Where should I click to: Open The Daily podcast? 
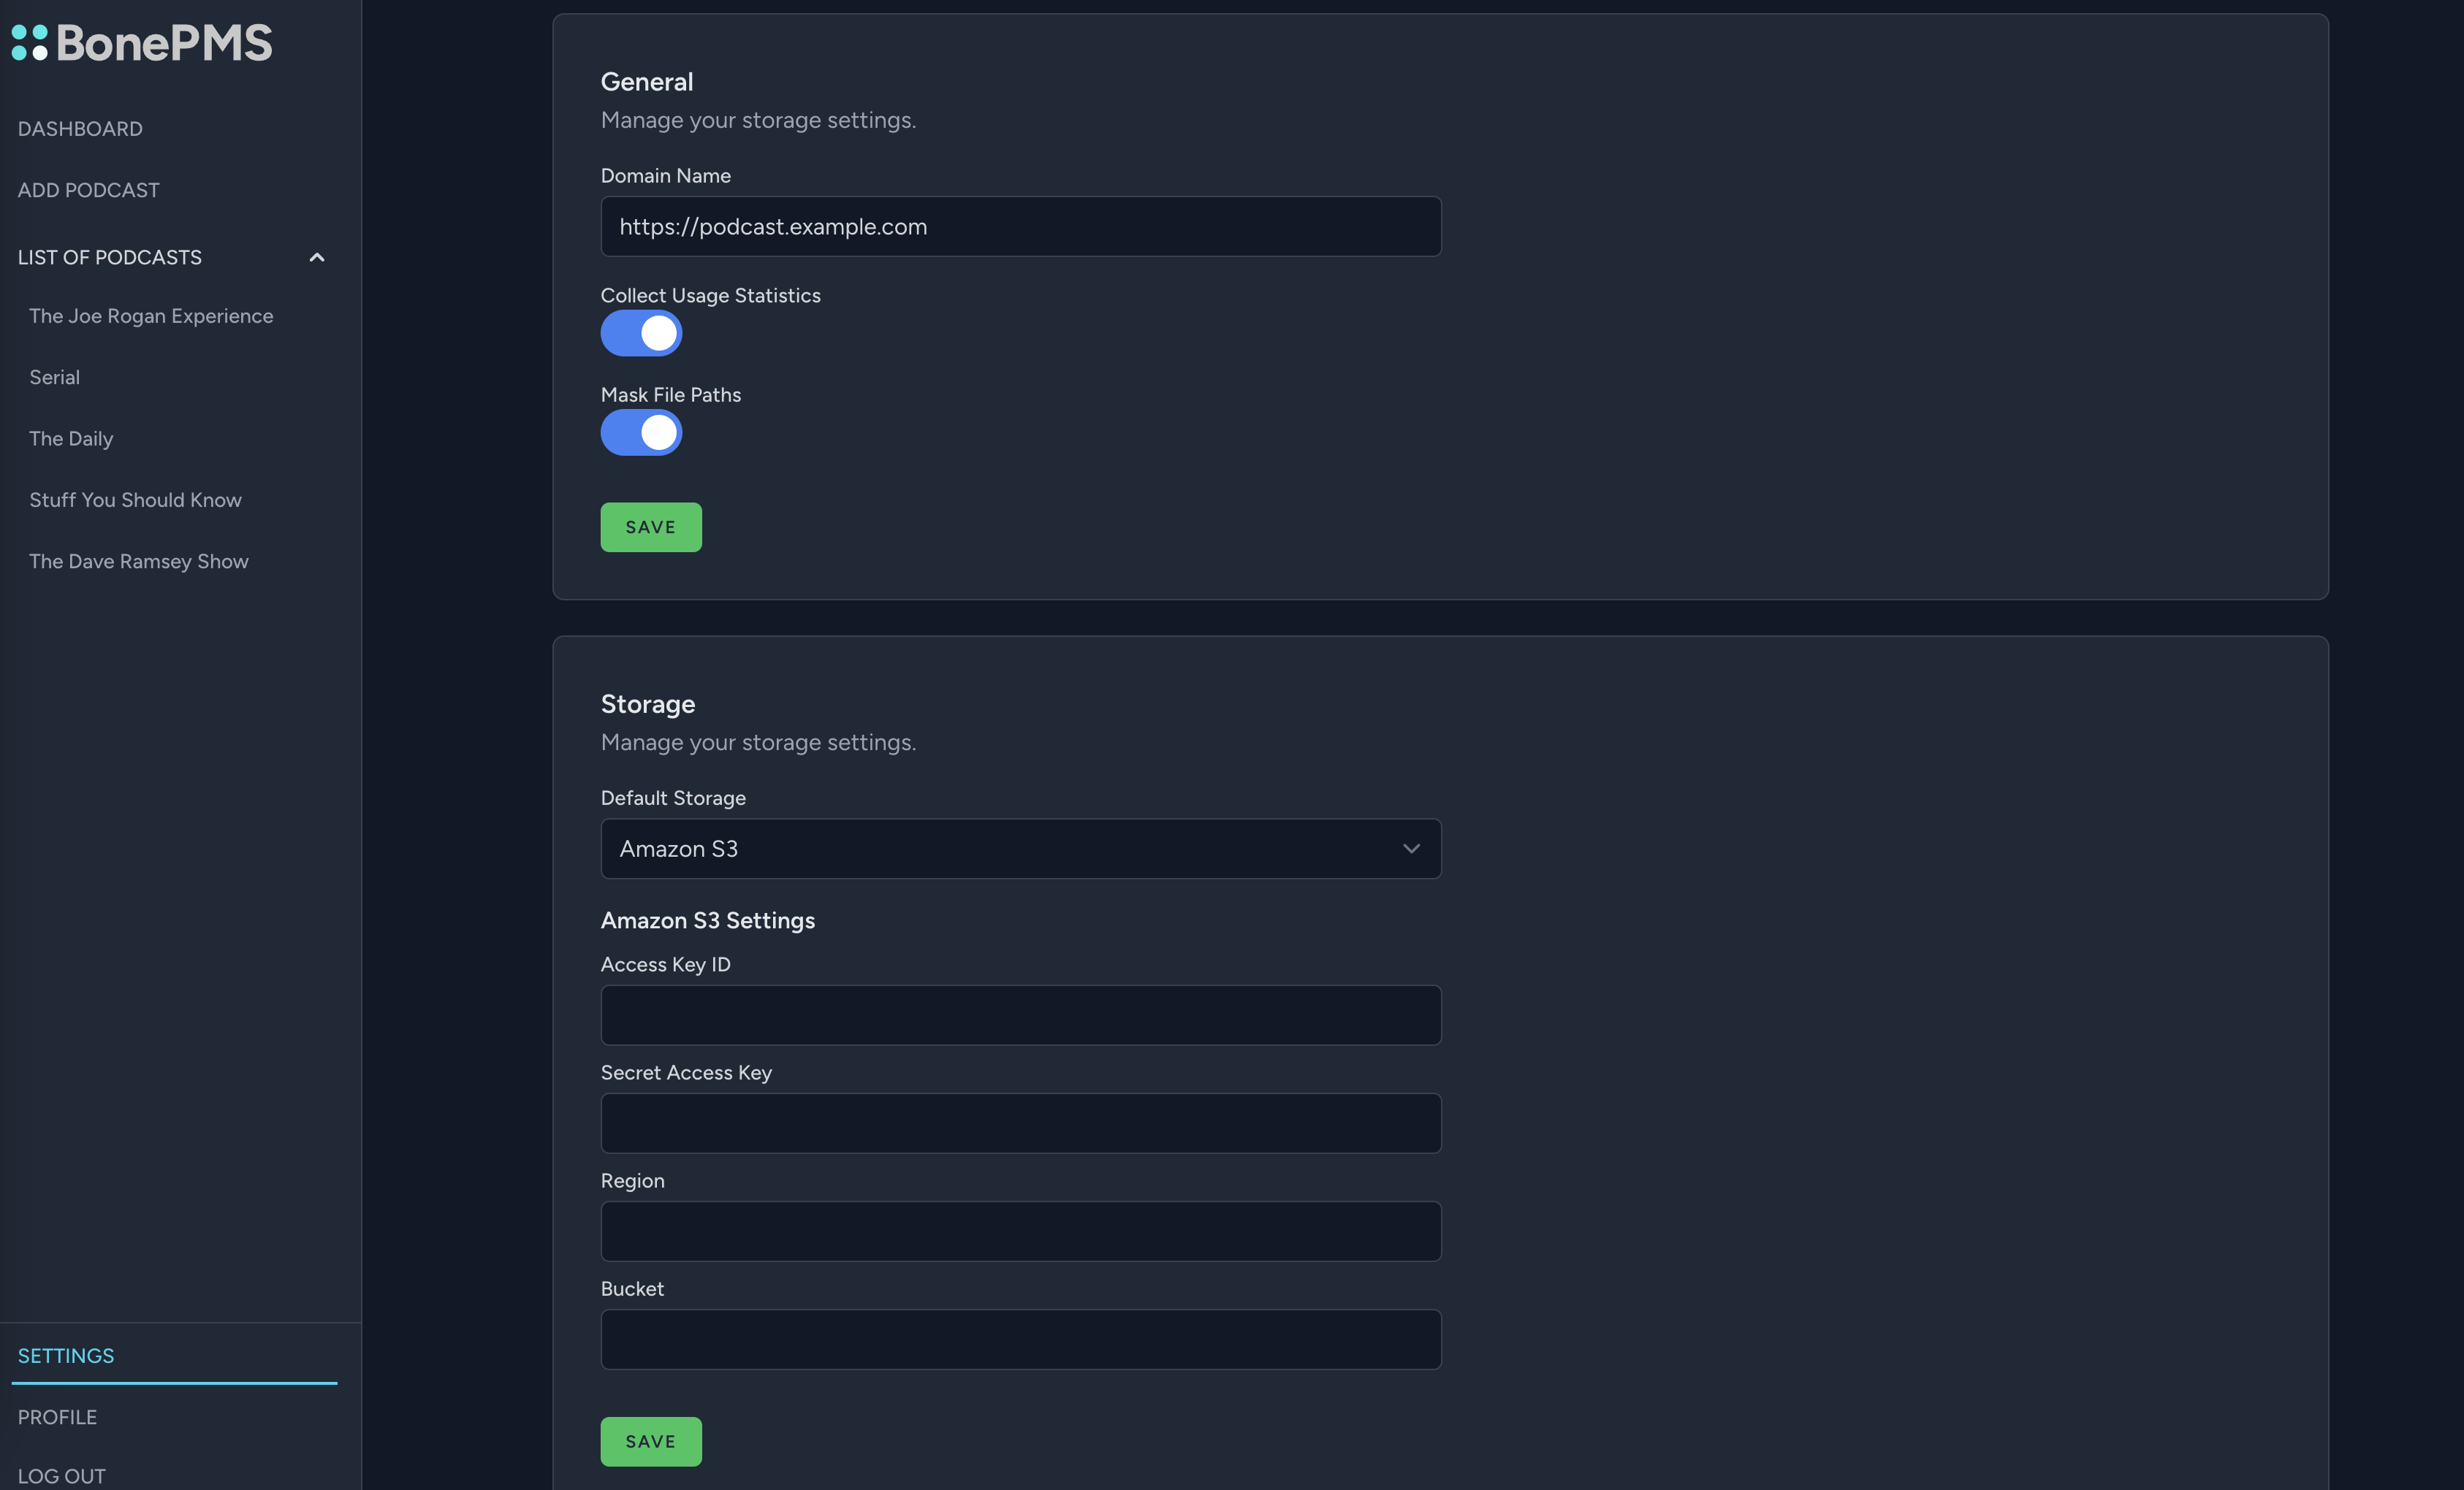(70, 438)
